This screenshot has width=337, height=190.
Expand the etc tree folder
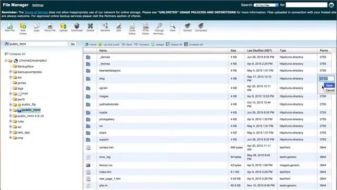pos(11,77)
